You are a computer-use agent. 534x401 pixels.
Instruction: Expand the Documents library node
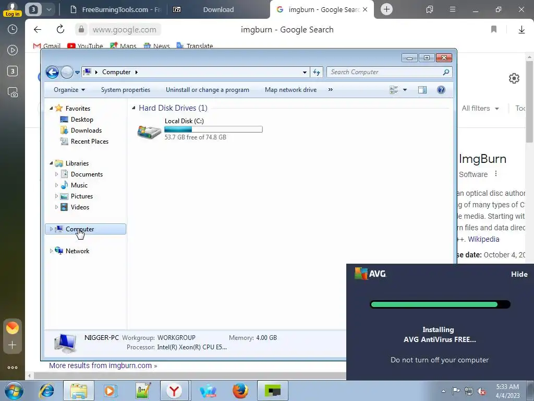pyautogui.click(x=56, y=174)
